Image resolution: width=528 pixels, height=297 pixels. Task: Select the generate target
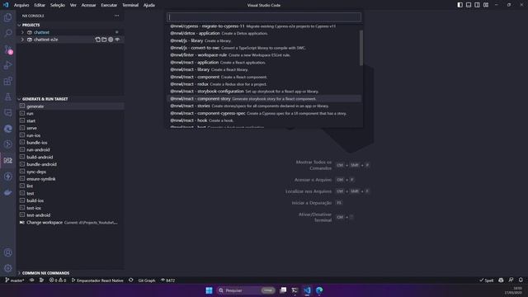70,106
